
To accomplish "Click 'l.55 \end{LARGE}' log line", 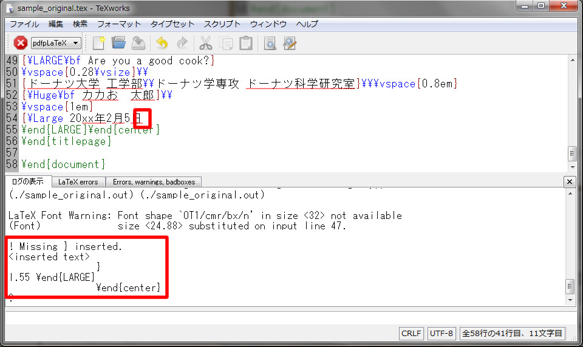I will tap(52, 277).
